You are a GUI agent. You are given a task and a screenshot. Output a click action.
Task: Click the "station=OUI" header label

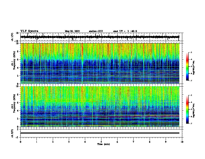tap(96, 31)
